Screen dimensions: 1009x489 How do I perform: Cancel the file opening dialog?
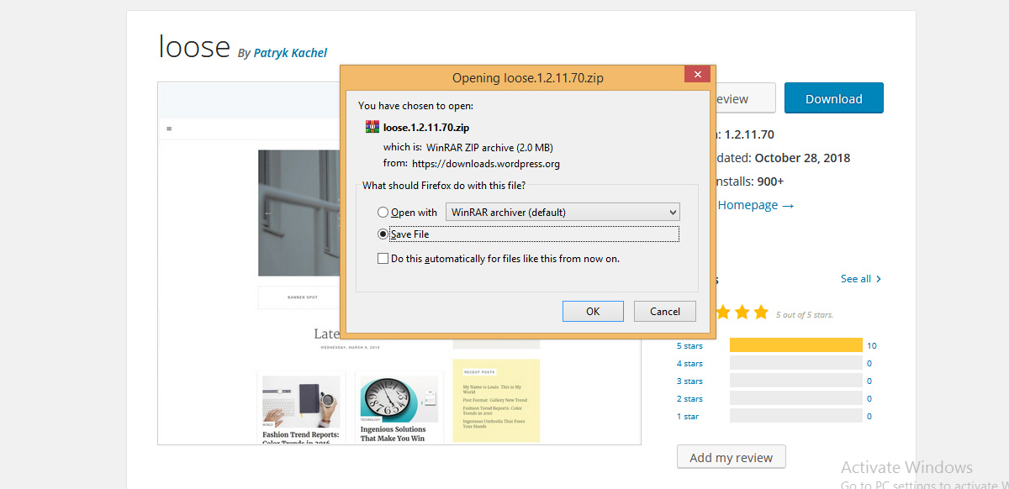[665, 311]
